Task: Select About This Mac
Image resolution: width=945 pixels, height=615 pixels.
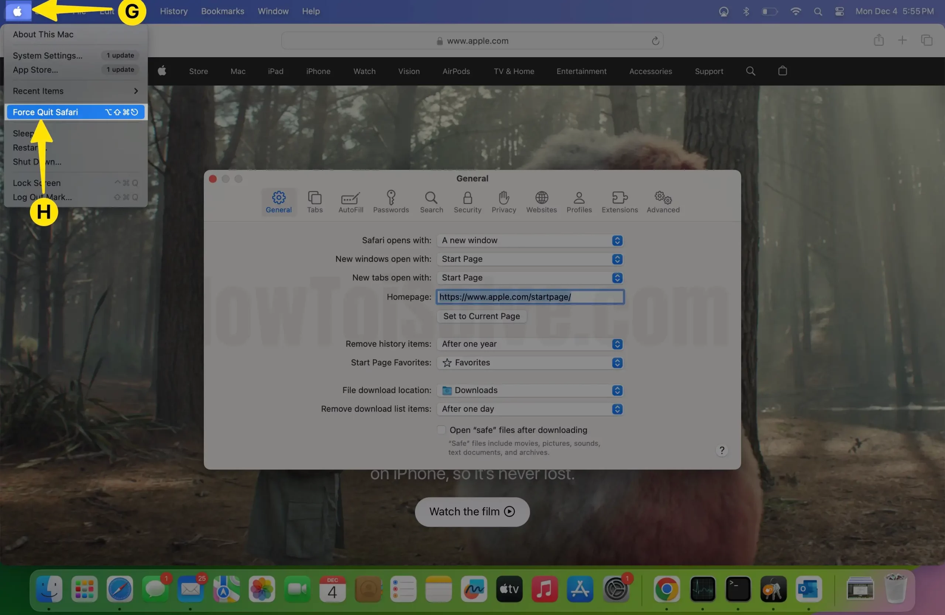Action: (x=75, y=34)
